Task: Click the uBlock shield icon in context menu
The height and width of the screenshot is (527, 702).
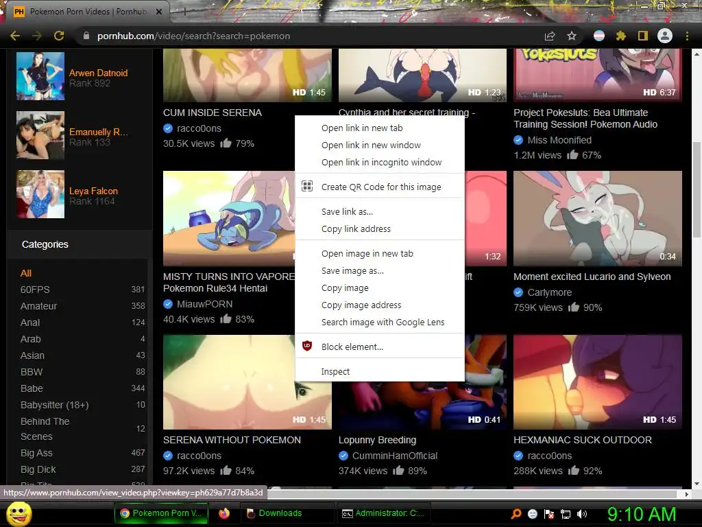Action: [x=307, y=346]
